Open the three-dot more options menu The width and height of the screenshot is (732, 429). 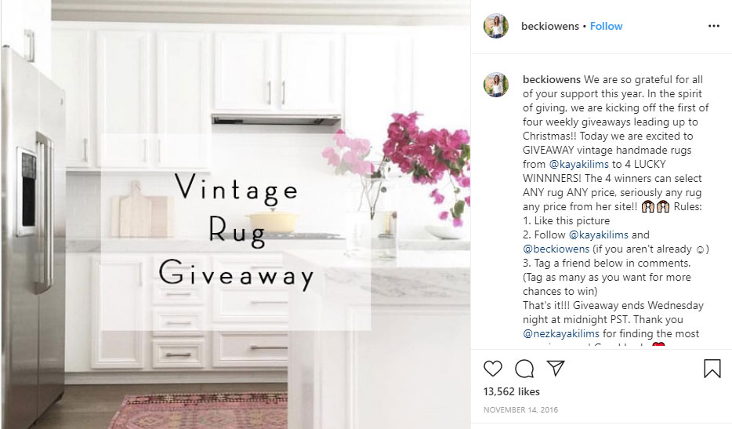[714, 26]
